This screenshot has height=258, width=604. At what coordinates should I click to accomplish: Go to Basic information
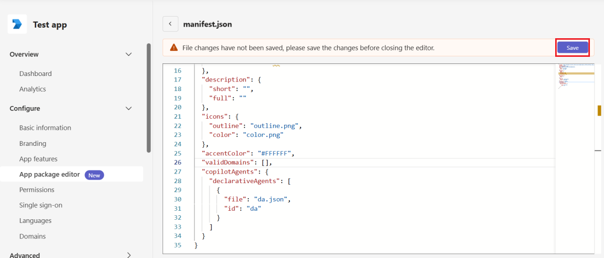point(45,128)
